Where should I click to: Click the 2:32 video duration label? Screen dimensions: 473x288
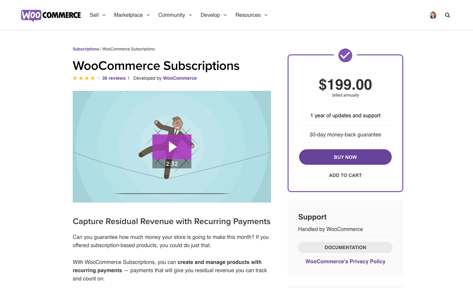coord(172,164)
